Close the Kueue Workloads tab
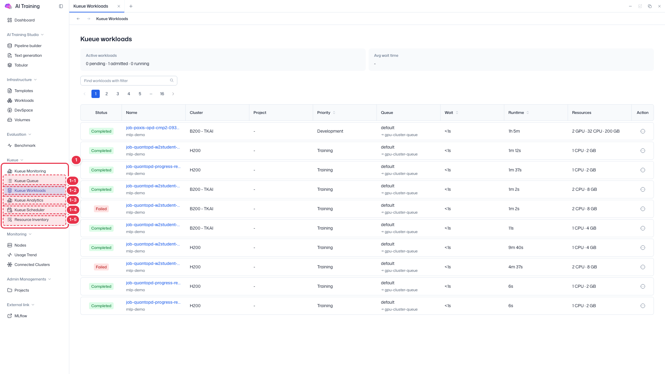The height and width of the screenshot is (374, 665). coord(119,6)
